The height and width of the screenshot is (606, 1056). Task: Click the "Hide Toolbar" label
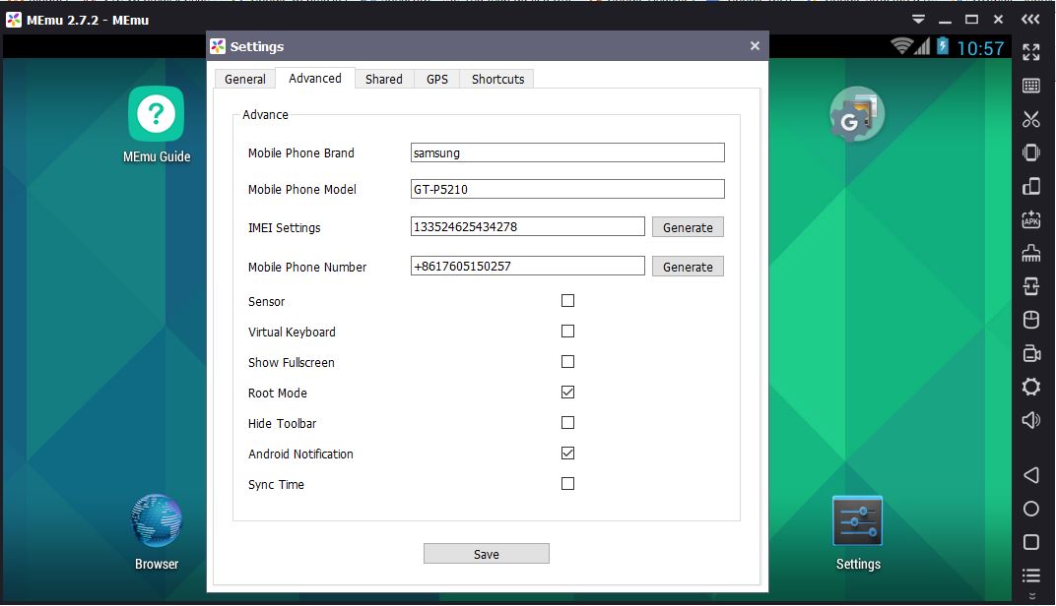pos(282,424)
